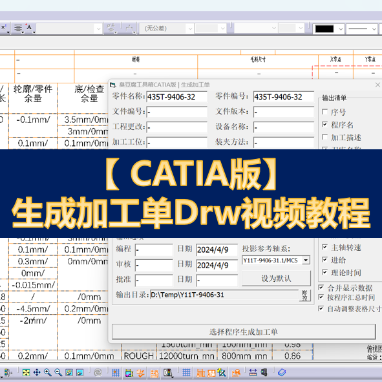Uncheck the 进给 checkbox
Viewport: 382px width, 382px height.
(x=324, y=259)
